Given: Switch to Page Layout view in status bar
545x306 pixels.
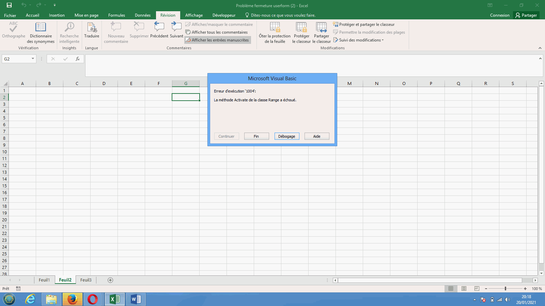Looking at the screenshot, I should pos(464,289).
